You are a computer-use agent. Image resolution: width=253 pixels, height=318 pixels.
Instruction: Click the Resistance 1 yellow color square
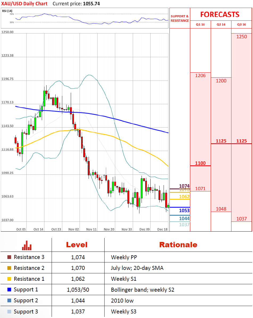pyautogui.click(x=9, y=279)
